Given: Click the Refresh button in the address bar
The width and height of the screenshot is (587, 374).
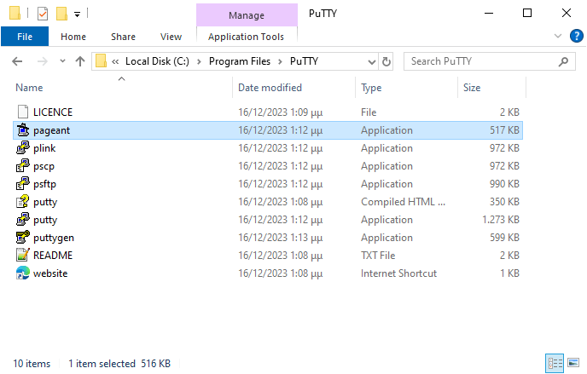Looking at the screenshot, I should [386, 61].
